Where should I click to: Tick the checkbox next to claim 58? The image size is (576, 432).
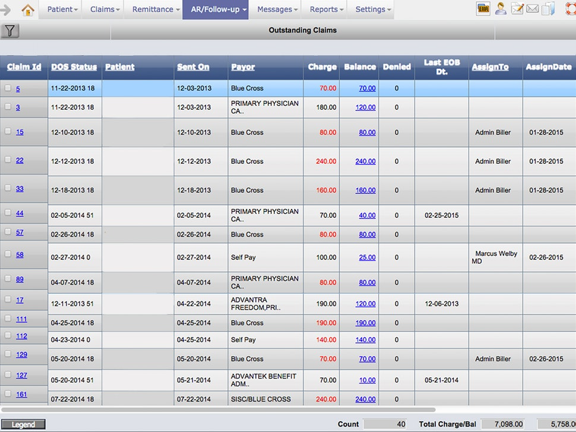click(x=8, y=254)
